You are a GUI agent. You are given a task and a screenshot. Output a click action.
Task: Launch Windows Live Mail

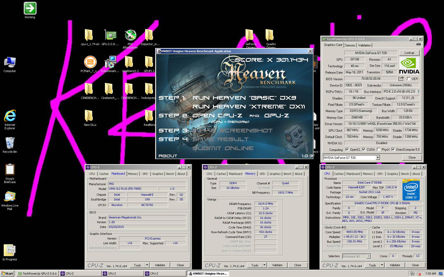10,197
